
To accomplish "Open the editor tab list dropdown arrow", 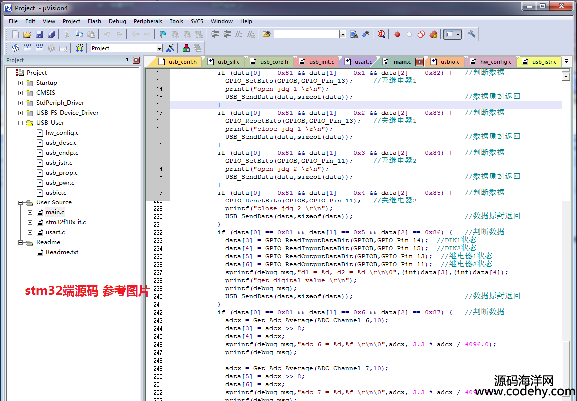I will (567, 61).
